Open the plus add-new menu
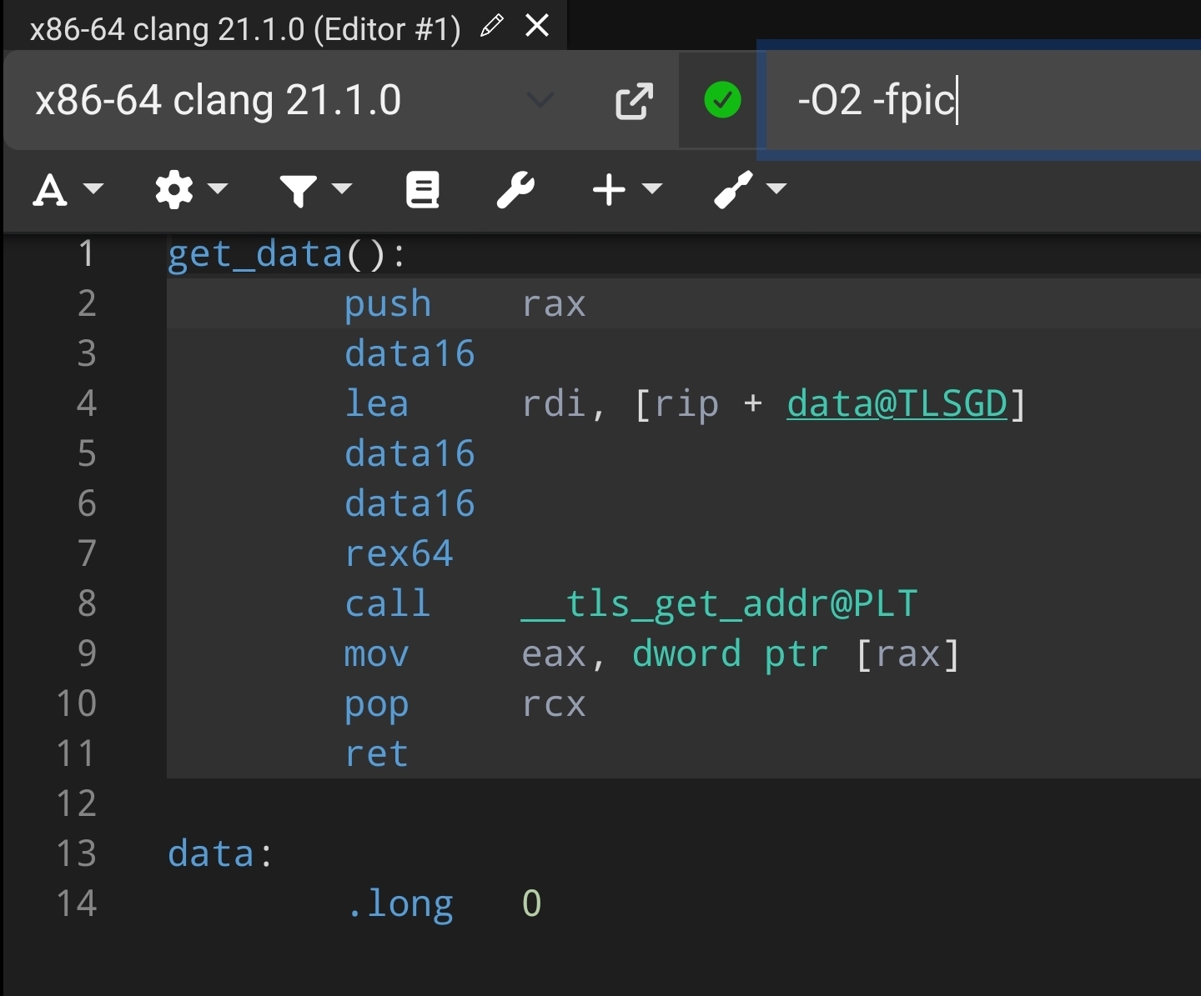1201x996 pixels. [x=627, y=190]
